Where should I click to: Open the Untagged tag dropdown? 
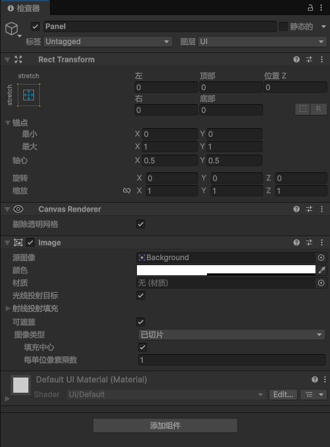(108, 42)
